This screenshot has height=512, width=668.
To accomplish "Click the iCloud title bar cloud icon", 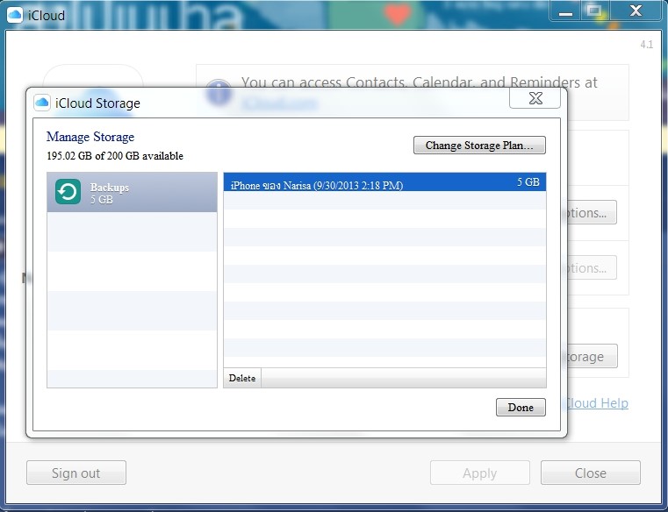I will pyautogui.click(x=15, y=15).
